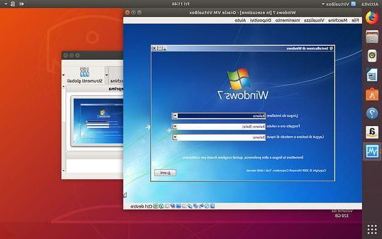Open the Macchina menu
Image resolution: width=382 pixels, height=239 pixels.
[x=338, y=20]
